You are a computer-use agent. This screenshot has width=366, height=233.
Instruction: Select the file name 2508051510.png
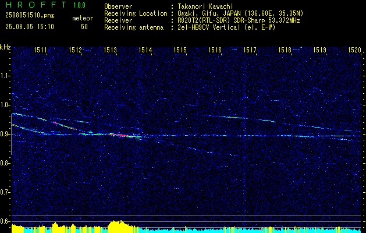(30, 16)
